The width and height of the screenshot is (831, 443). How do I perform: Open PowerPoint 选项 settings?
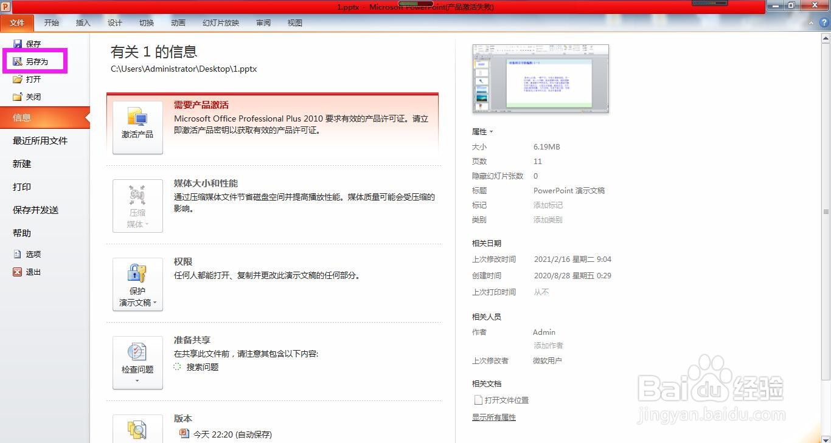point(27,254)
